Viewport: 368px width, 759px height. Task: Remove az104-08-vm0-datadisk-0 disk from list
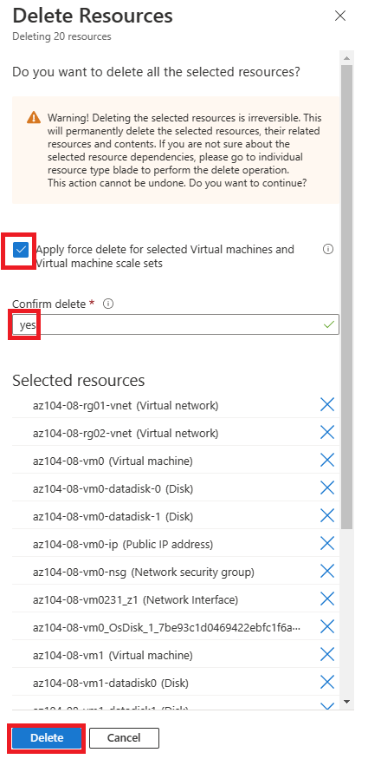coord(327,487)
